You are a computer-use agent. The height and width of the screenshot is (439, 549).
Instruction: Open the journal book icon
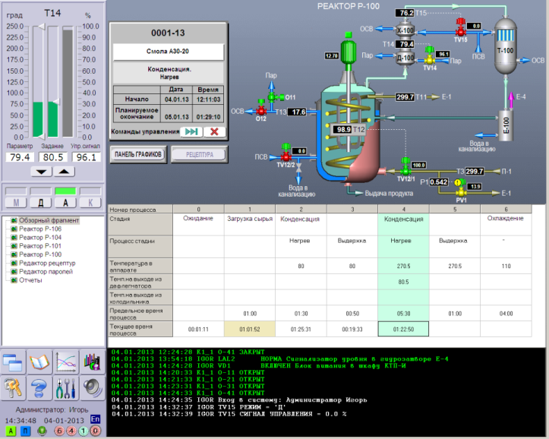tap(39, 362)
